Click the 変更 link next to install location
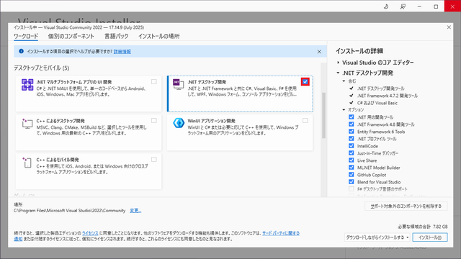This screenshot has height=259, width=461. 135,211
